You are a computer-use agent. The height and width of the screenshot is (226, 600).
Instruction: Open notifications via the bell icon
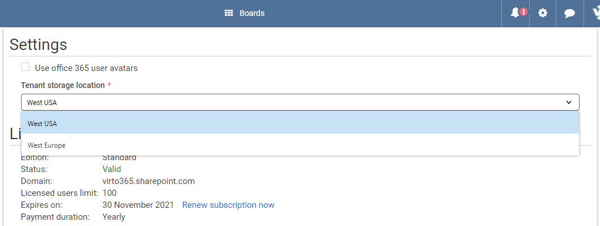(x=515, y=13)
